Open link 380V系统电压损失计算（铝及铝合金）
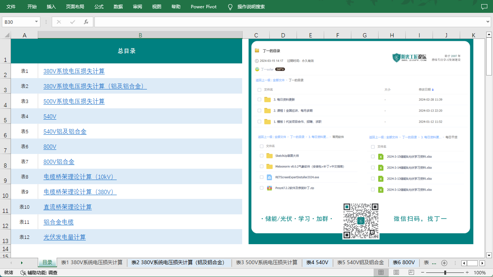This screenshot has width=493, height=277. (95, 86)
